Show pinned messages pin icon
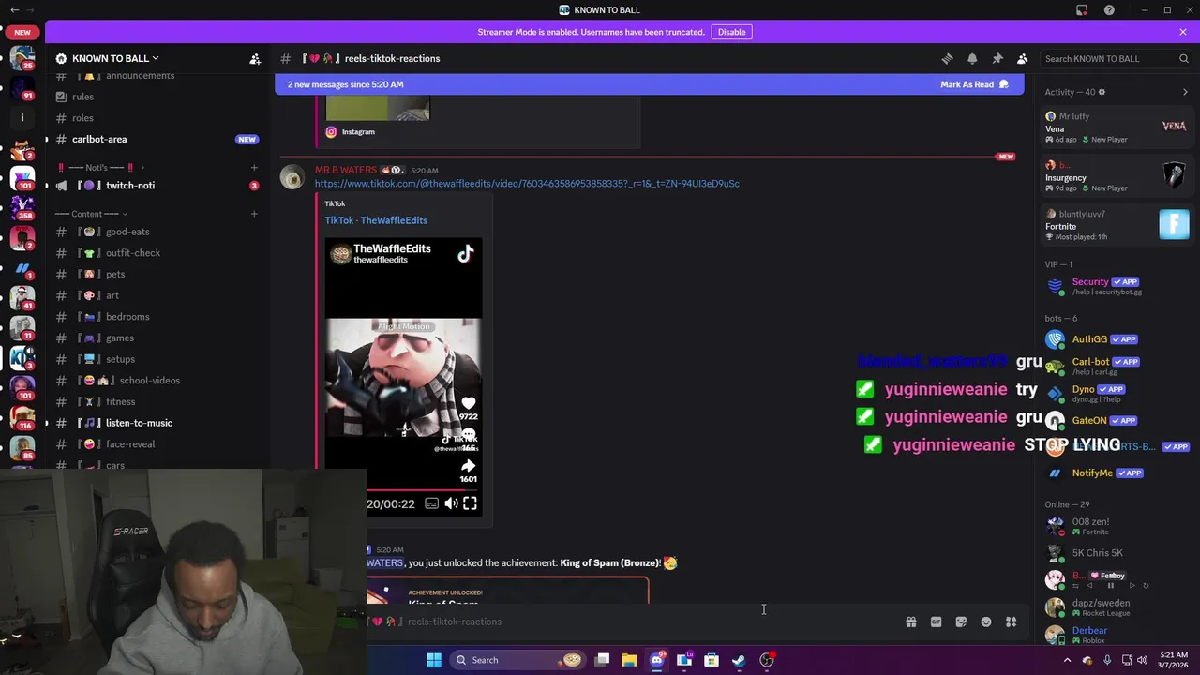This screenshot has height=675, width=1200. pos(997,58)
